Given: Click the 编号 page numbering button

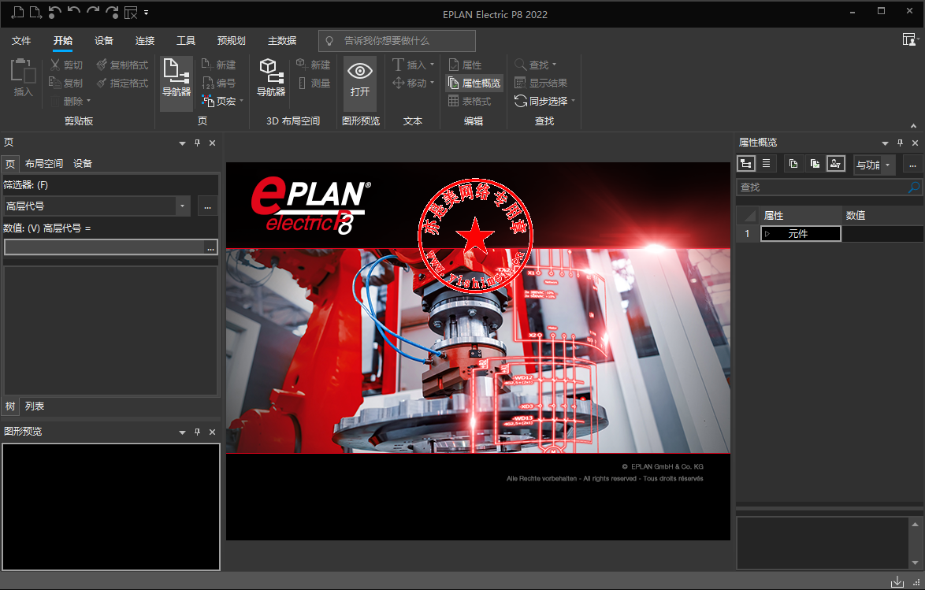Looking at the screenshot, I should click(x=218, y=83).
